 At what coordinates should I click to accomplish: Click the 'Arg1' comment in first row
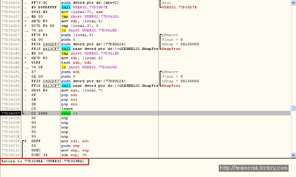166,3
